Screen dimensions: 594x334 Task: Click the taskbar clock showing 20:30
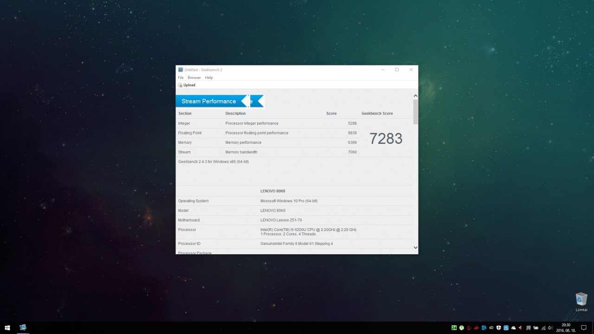click(566, 328)
